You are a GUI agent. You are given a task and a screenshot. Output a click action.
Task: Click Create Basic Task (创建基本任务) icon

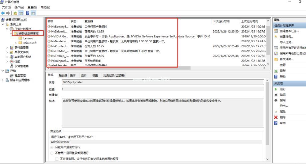click(276, 31)
